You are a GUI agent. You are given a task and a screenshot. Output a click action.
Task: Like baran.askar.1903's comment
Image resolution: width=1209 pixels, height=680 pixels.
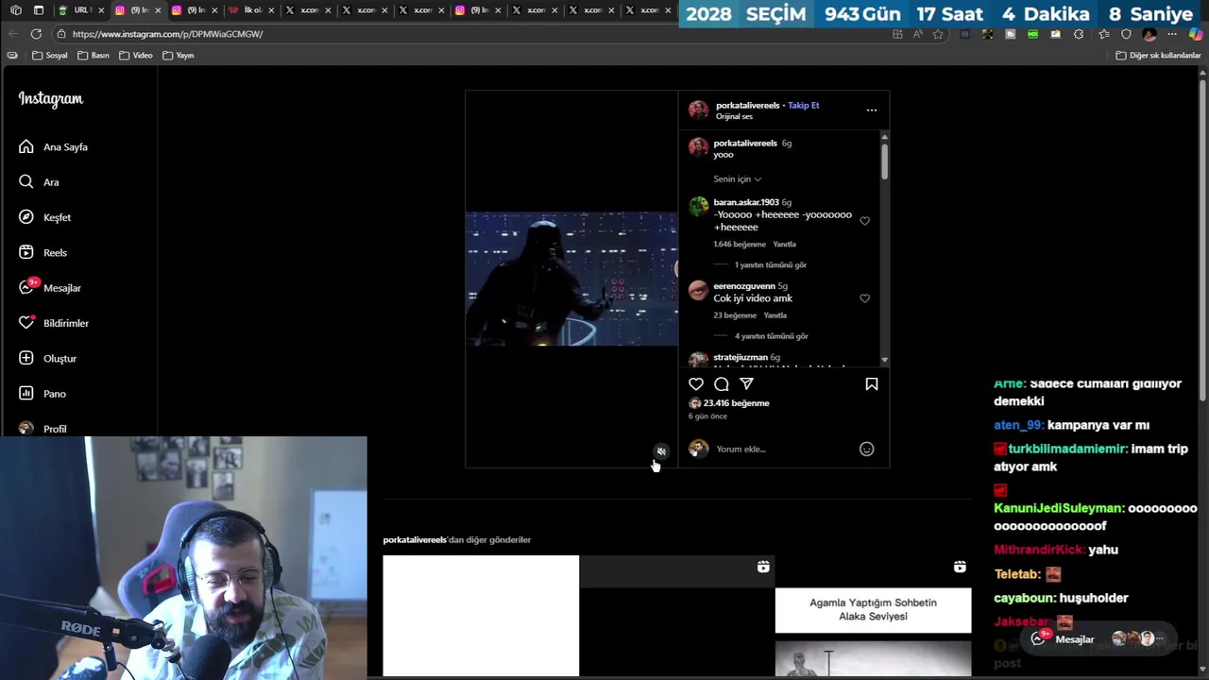tap(864, 221)
